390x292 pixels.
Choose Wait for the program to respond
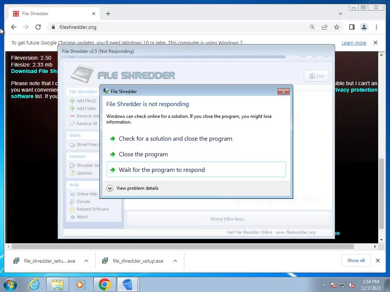click(196, 170)
